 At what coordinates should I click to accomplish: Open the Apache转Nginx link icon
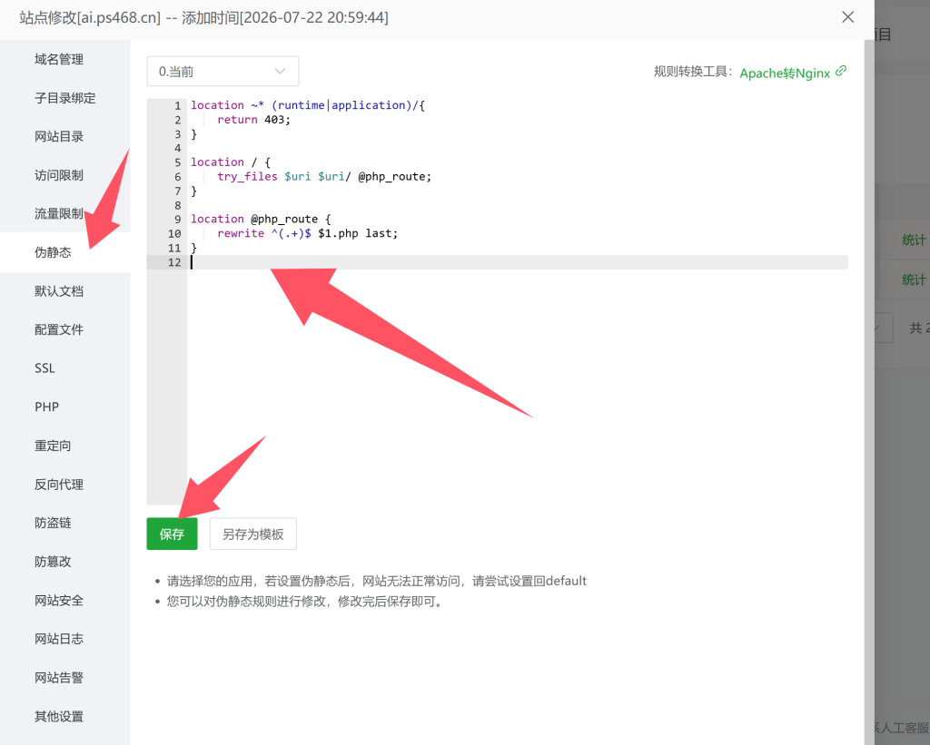point(840,71)
